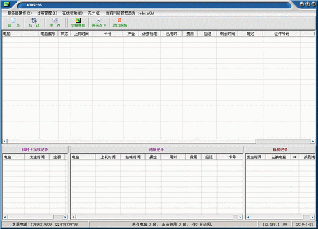Click 应退 header in 结帐记录 panel

coord(209,157)
